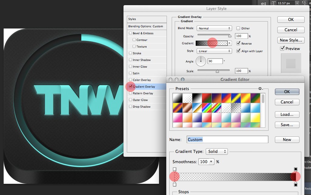Click the font size T icon in options bar
311x195 pixels.
[x=273, y=3]
